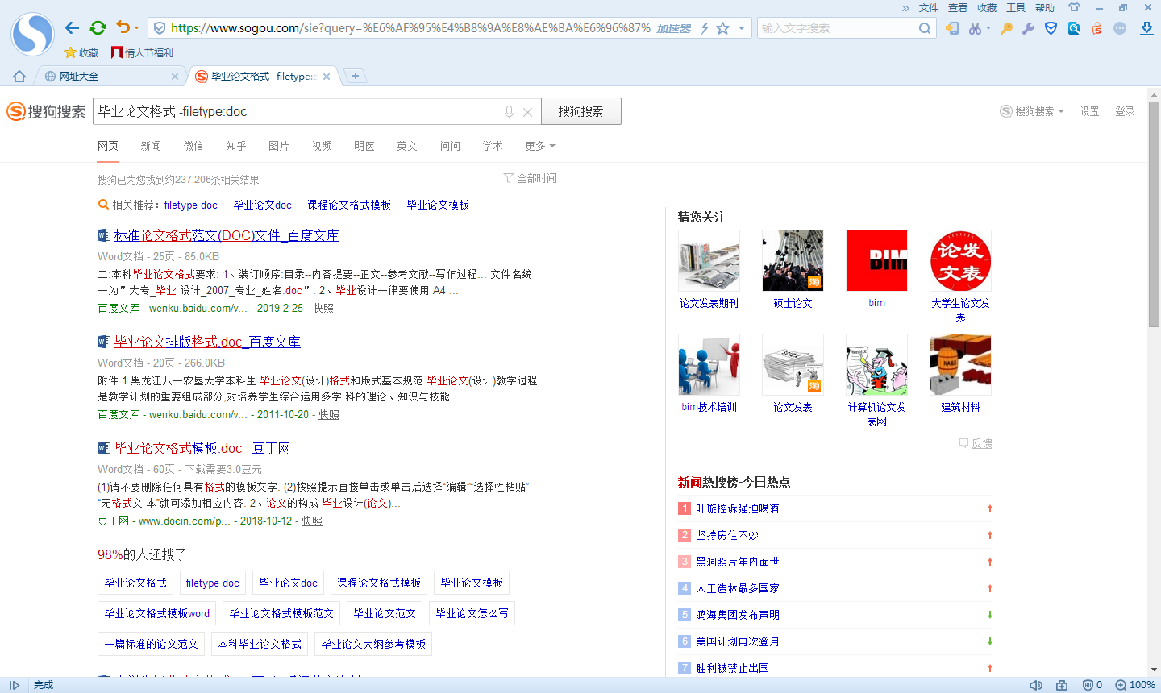Open the 帮助 menu

click(1045, 8)
